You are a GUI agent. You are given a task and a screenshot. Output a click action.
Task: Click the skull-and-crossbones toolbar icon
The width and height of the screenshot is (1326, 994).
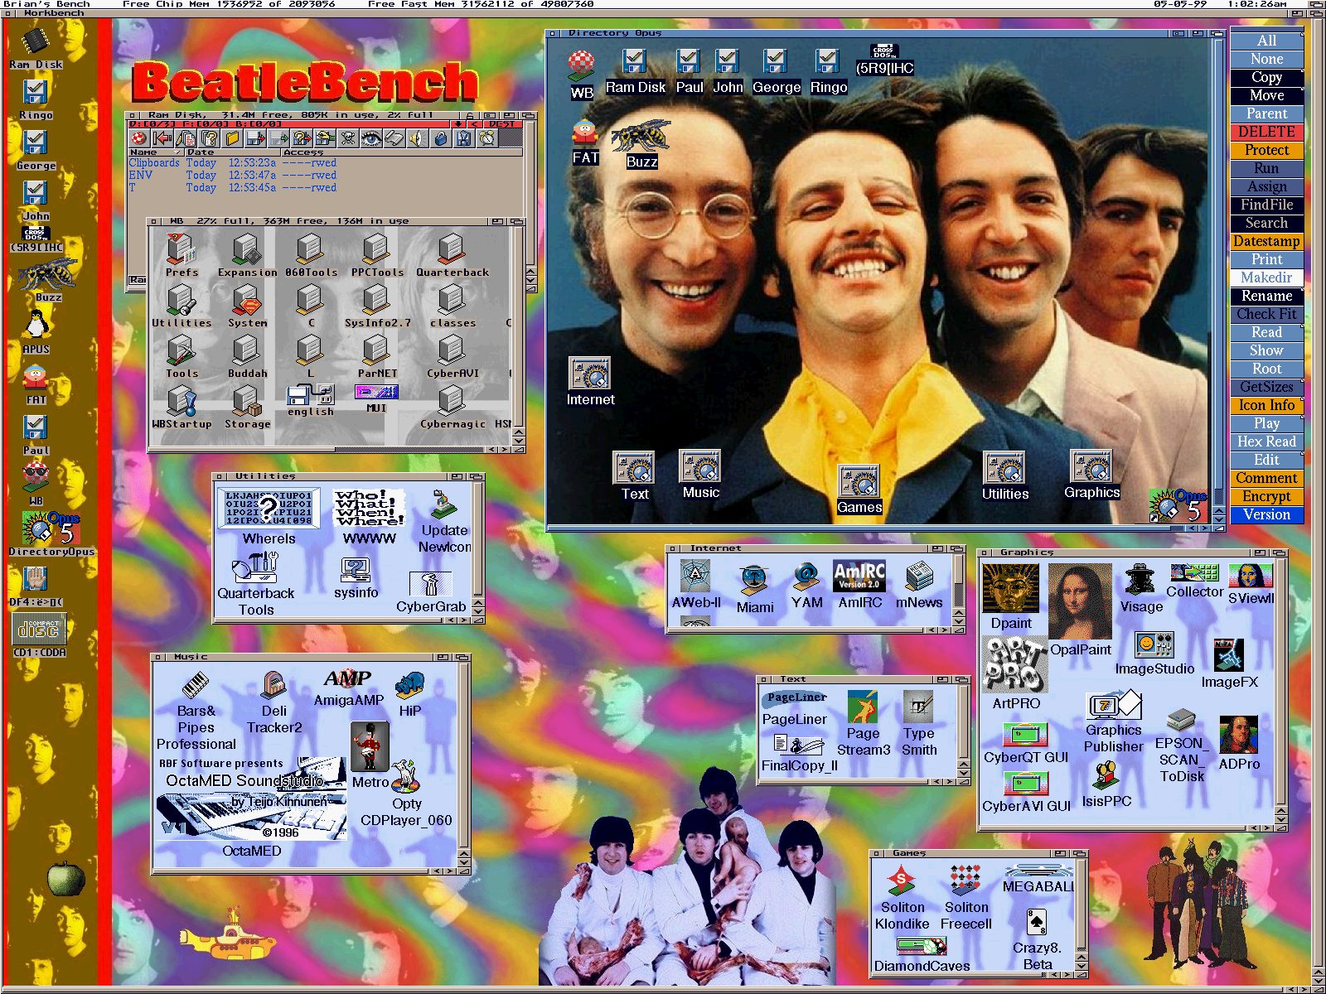click(348, 138)
